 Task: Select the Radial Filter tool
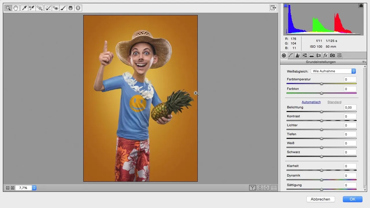click(78, 8)
